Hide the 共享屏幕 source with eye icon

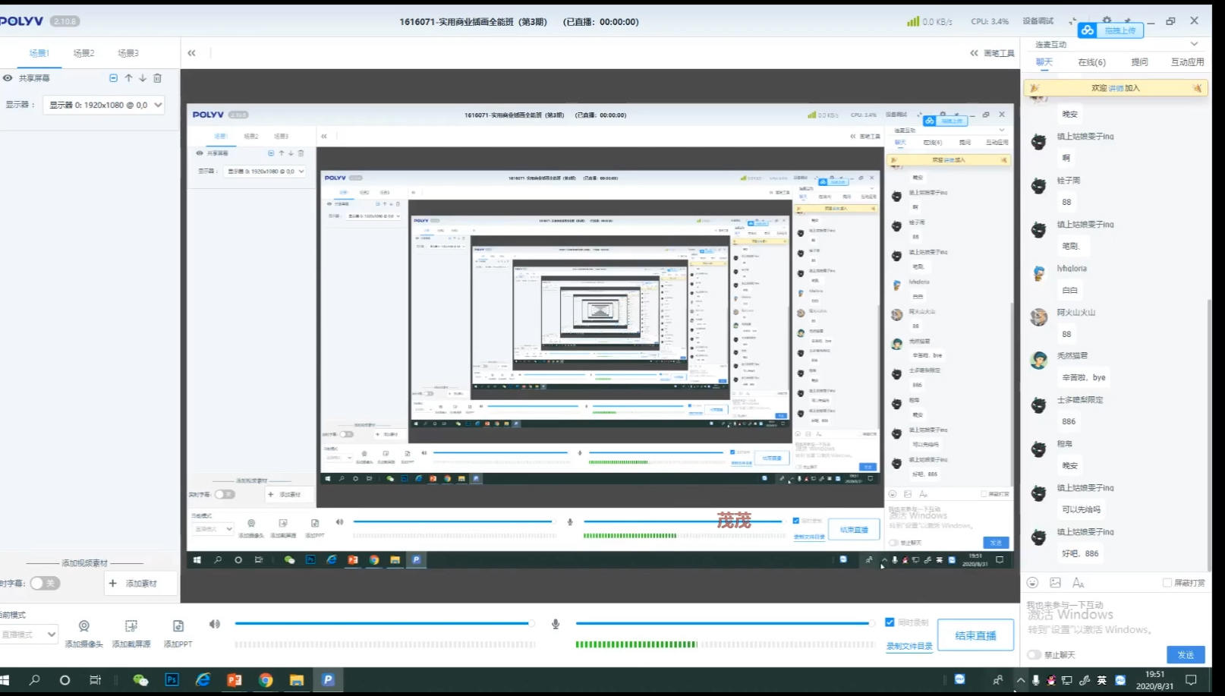tap(8, 78)
